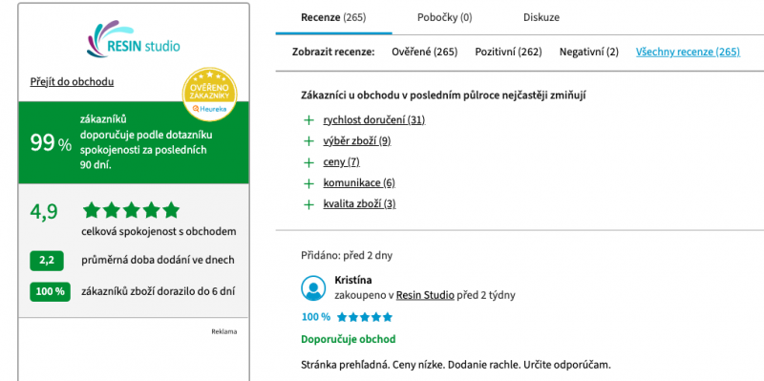Click the 99 % recommendation figure
The height and width of the screenshot is (381, 764).
click(51, 143)
